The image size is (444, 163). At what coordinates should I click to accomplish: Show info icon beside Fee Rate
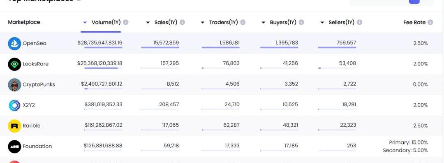pos(430,22)
